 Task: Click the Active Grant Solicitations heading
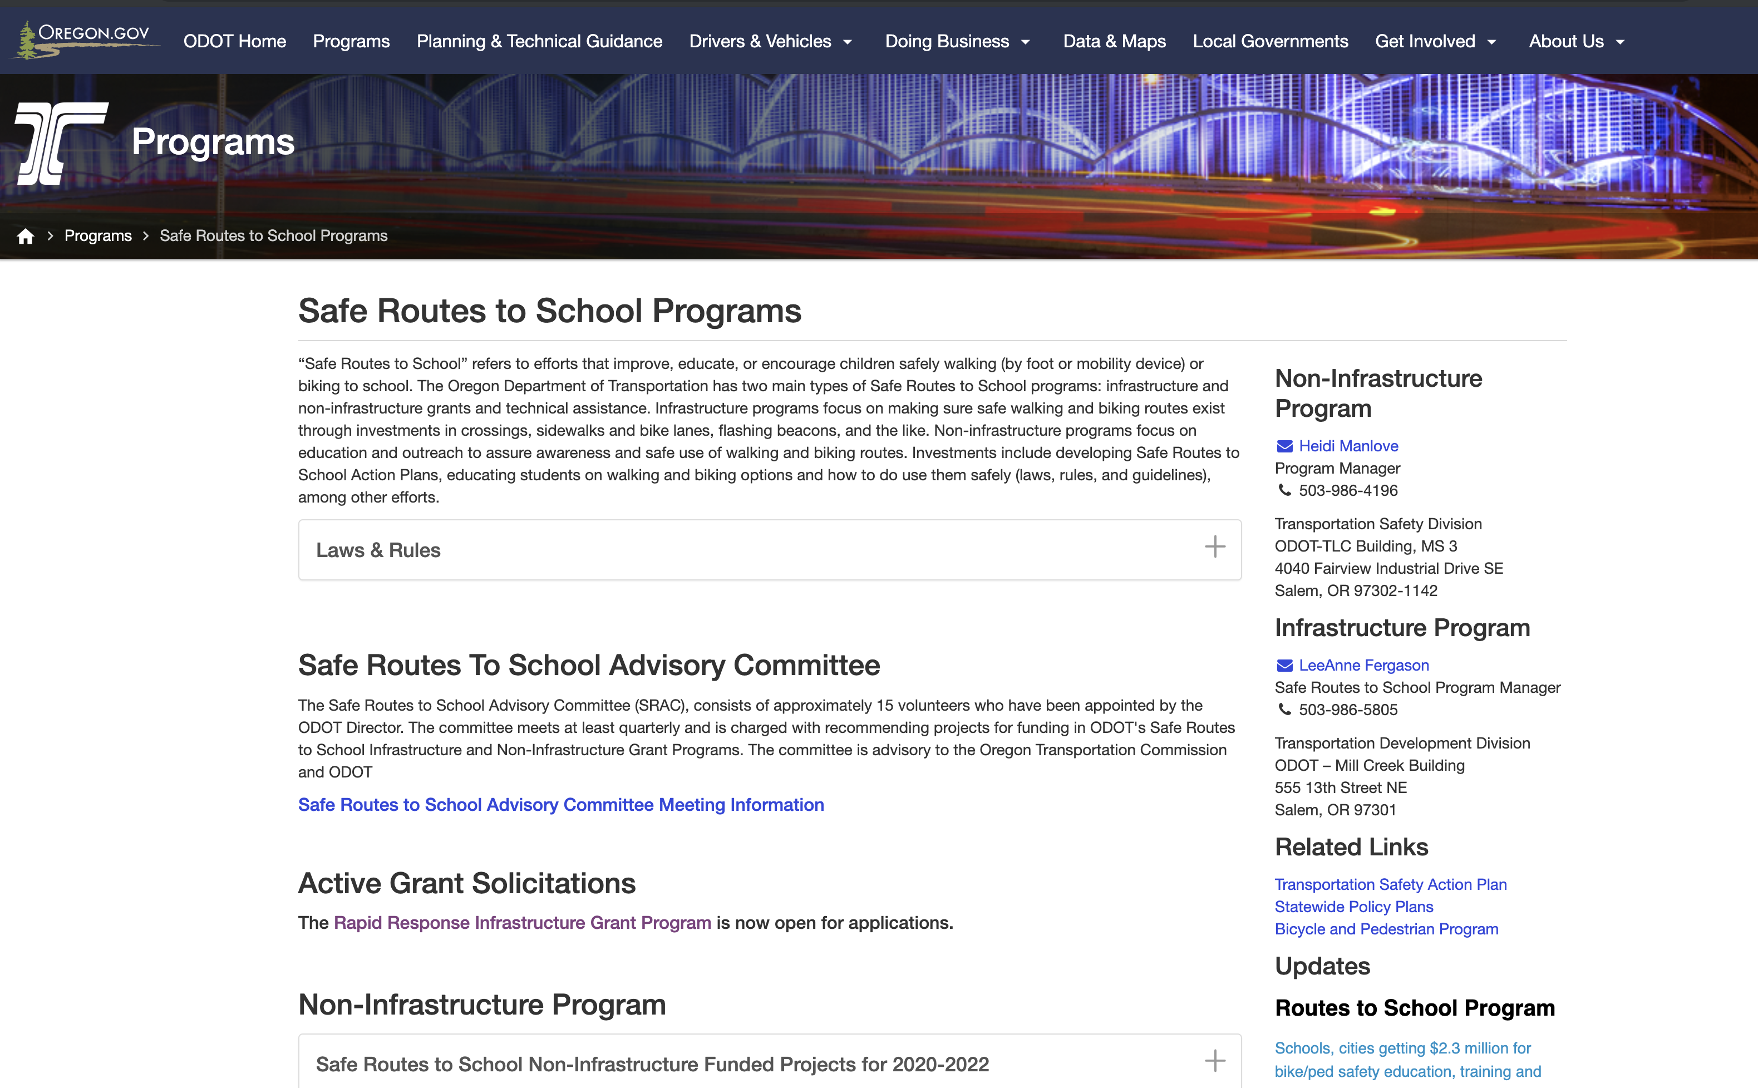tap(467, 883)
